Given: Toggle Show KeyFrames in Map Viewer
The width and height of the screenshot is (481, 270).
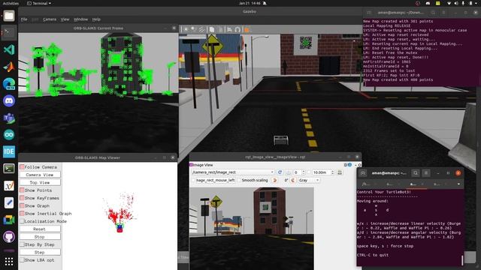Looking at the screenshot, I should click(x=22, y=198).
